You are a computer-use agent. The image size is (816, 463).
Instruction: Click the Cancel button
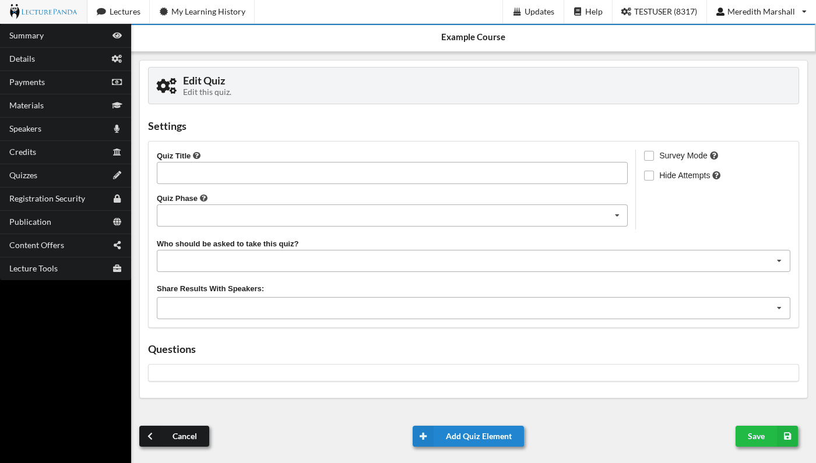(x=174, y=436)
